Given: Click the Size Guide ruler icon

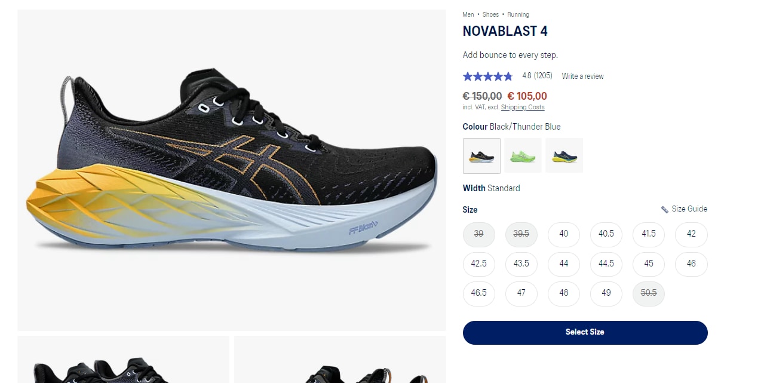Looking at the screenshot, I should [x=665, y=210].
